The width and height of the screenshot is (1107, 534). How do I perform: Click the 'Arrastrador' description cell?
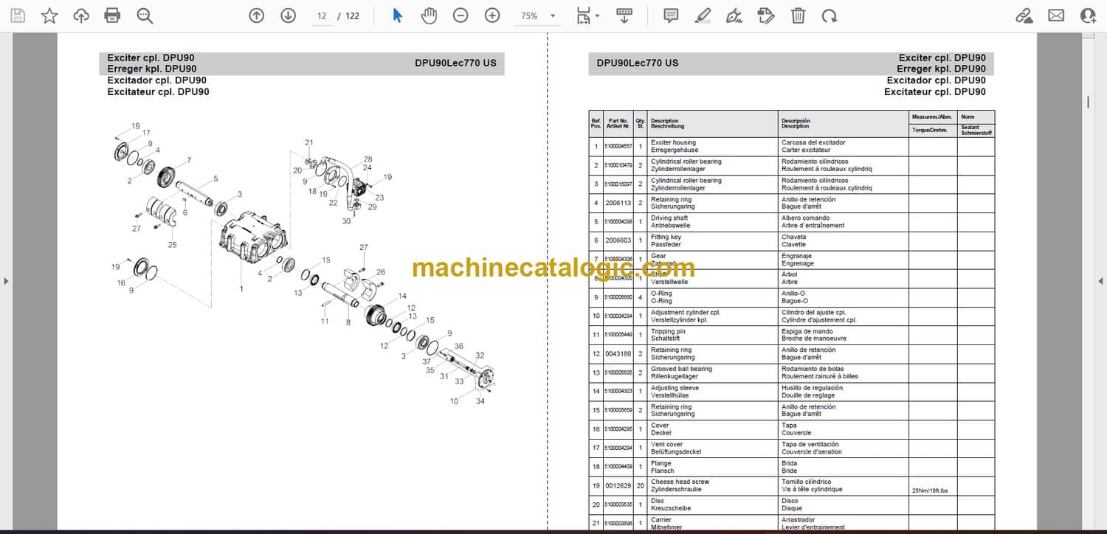click(x=843, y=524)
